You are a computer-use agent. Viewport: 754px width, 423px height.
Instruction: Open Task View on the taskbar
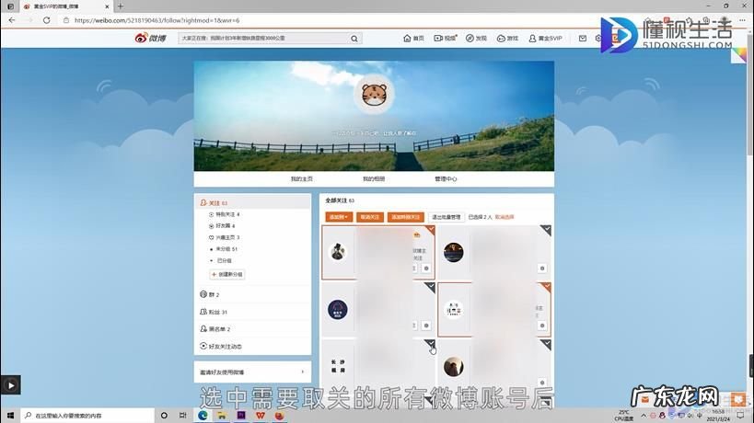click(x=182, y=416)
